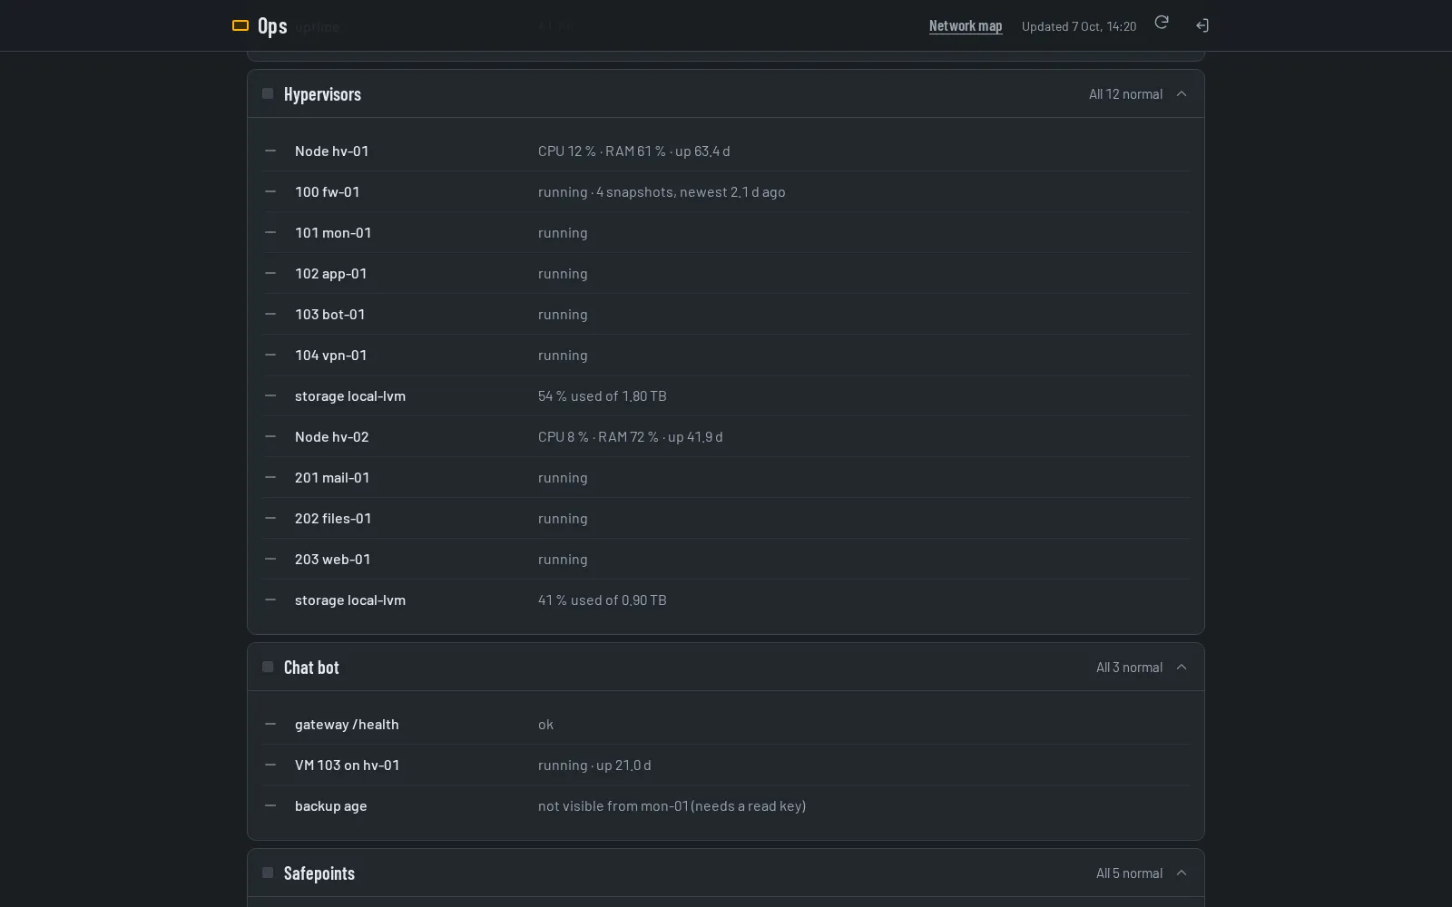
Task: Click 'running · up 21.0 d' value
Action: click(594, 765)
